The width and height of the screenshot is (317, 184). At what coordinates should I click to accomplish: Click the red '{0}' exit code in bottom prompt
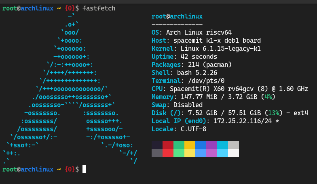(x=70, y=169)
